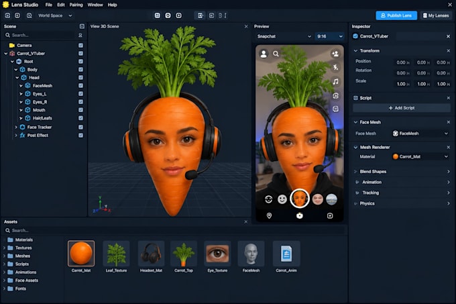
Task: Click the 3D axis gizmo in scene view
Action: tap(101, 205)
